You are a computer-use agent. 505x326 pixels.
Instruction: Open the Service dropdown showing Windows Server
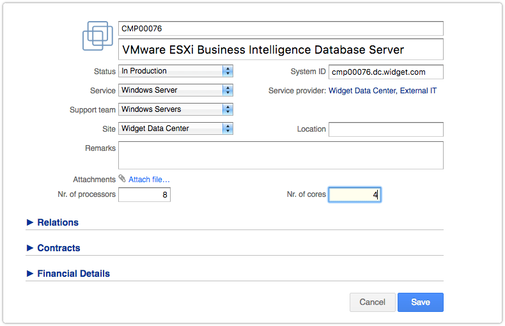point(176,90)
